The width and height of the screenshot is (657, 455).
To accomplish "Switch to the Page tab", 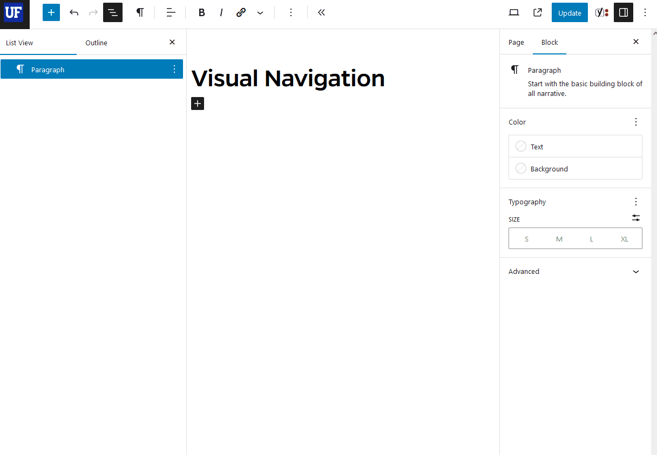I will (516, 42).
